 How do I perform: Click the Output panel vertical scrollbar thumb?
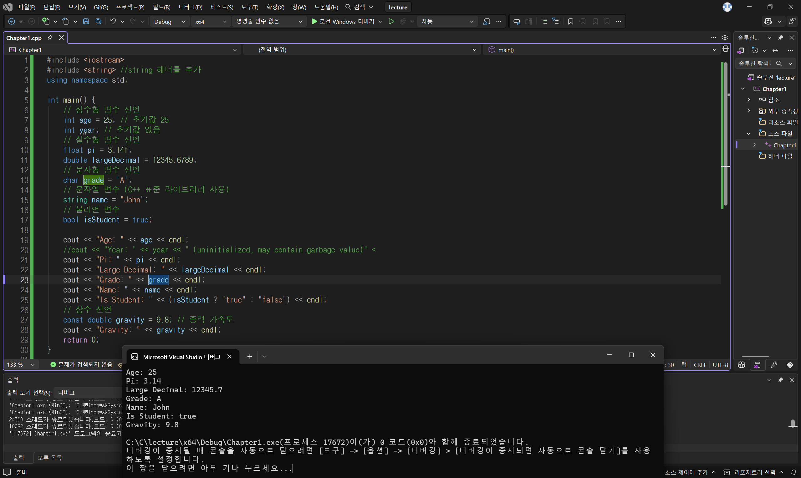793,423
